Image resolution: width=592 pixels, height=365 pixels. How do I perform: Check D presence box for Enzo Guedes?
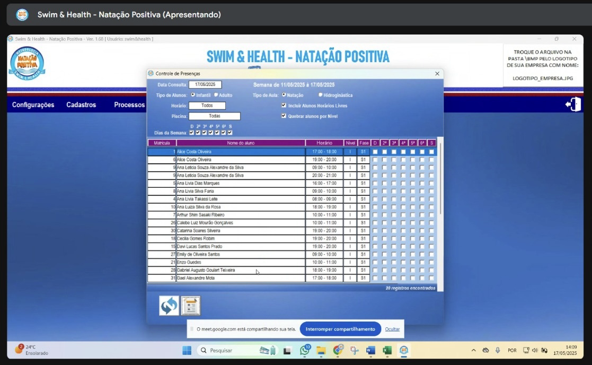tap(375, 262)
